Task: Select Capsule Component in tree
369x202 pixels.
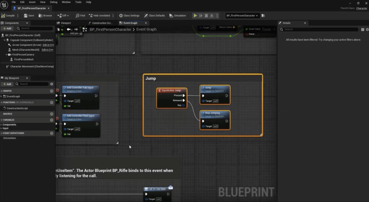Action: point(32,40)
